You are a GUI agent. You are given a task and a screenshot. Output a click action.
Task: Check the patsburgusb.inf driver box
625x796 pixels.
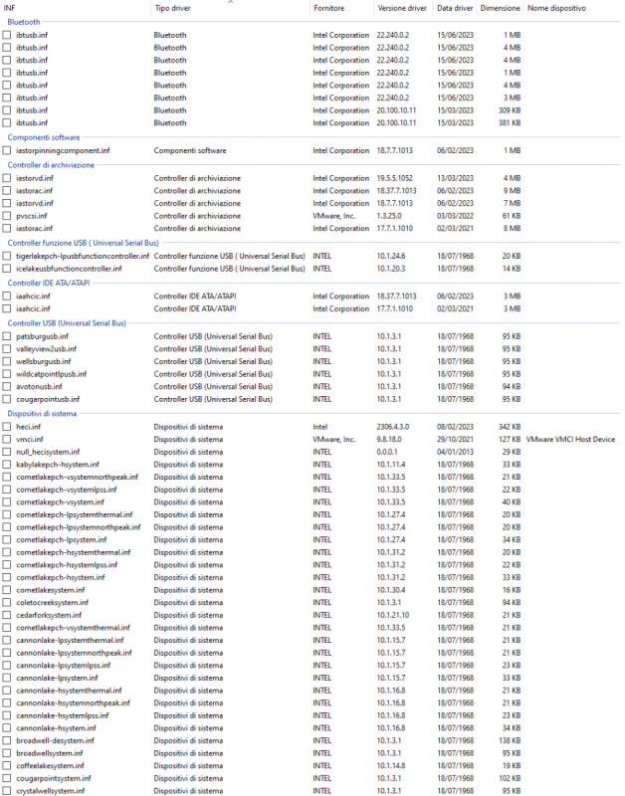coord(7,336)
